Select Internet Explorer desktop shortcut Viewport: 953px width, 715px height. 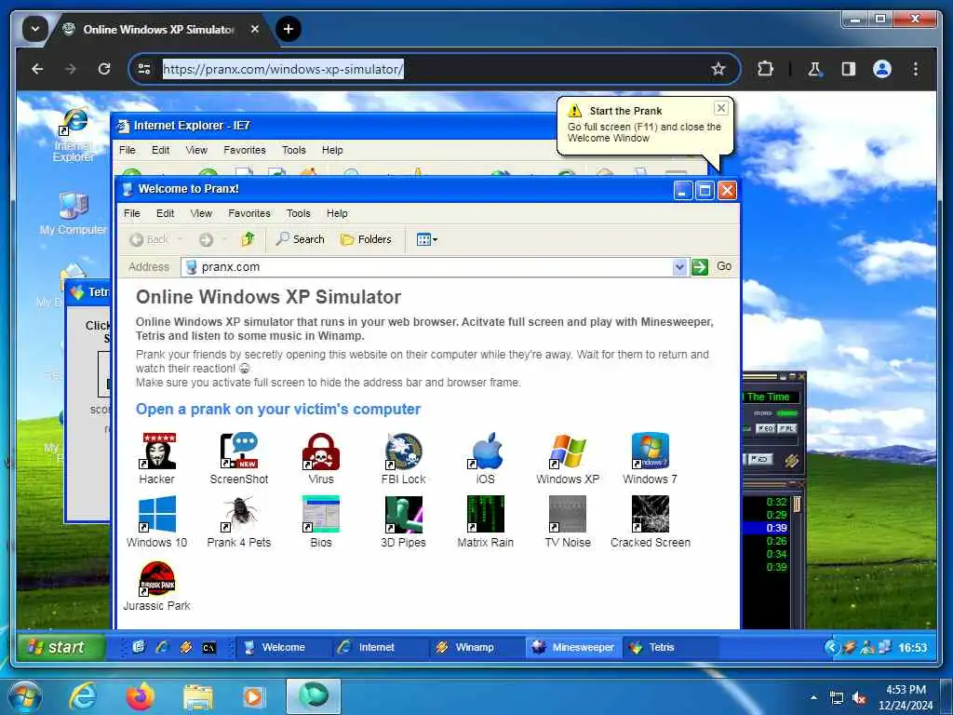click(74, 134)
